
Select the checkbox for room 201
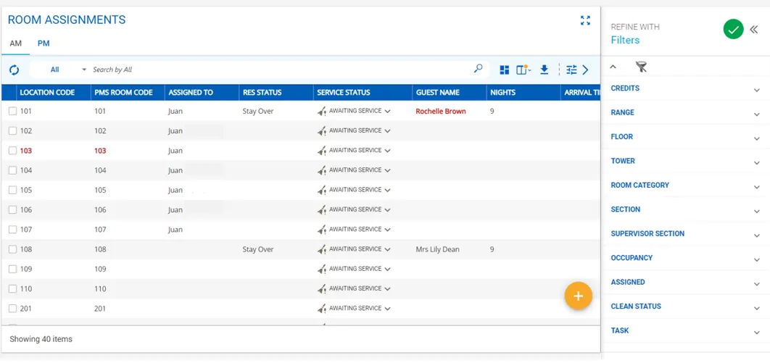pyautogui.click(x=13, y=309)
